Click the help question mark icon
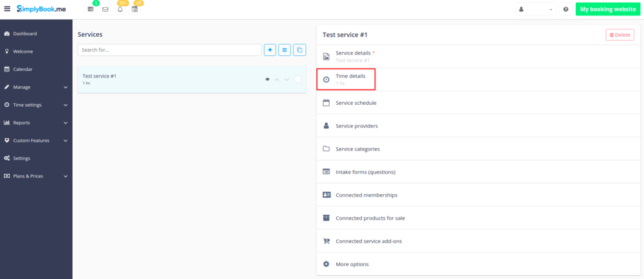This screenshot has width=644, height=279. point(565,10)
